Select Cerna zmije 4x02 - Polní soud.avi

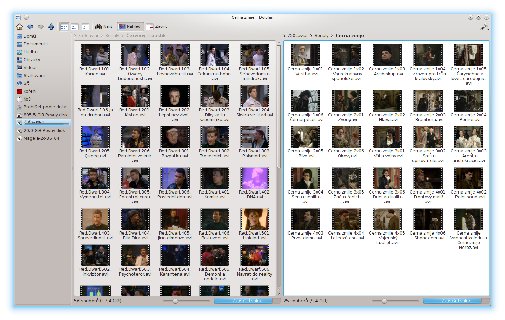point(468,178)
